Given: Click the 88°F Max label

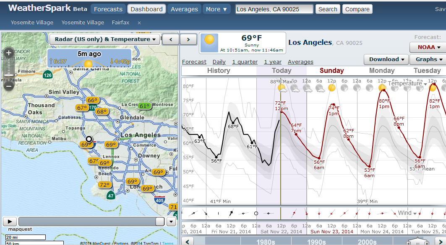Looking at the screenshot, I should tap(281, 82).
